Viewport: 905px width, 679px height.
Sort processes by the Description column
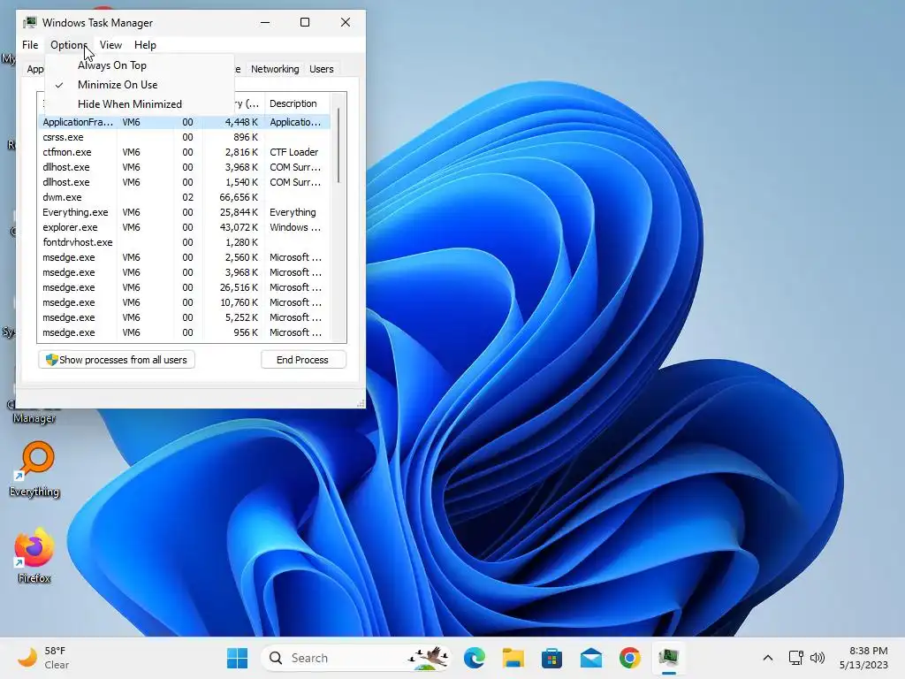pyautogui.click(x=297, y=103)
